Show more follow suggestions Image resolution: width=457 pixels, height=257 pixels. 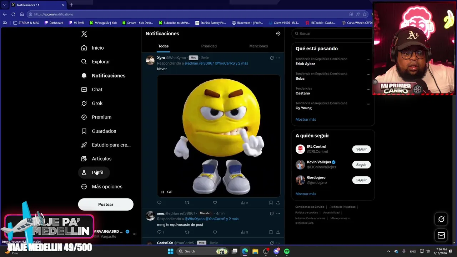306,194
